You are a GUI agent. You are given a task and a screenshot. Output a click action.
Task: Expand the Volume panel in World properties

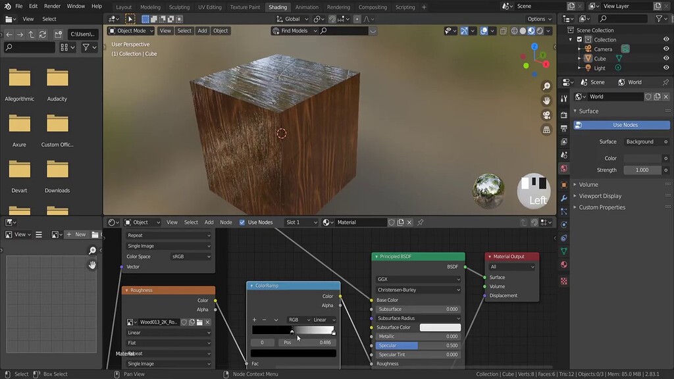coord(588,184)
